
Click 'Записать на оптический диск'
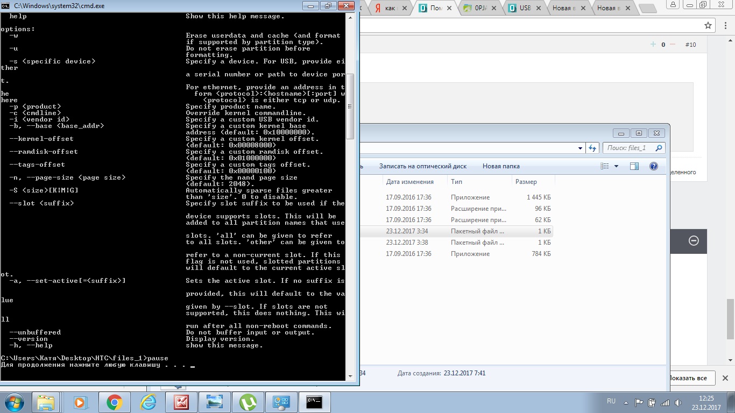(422, 166)
